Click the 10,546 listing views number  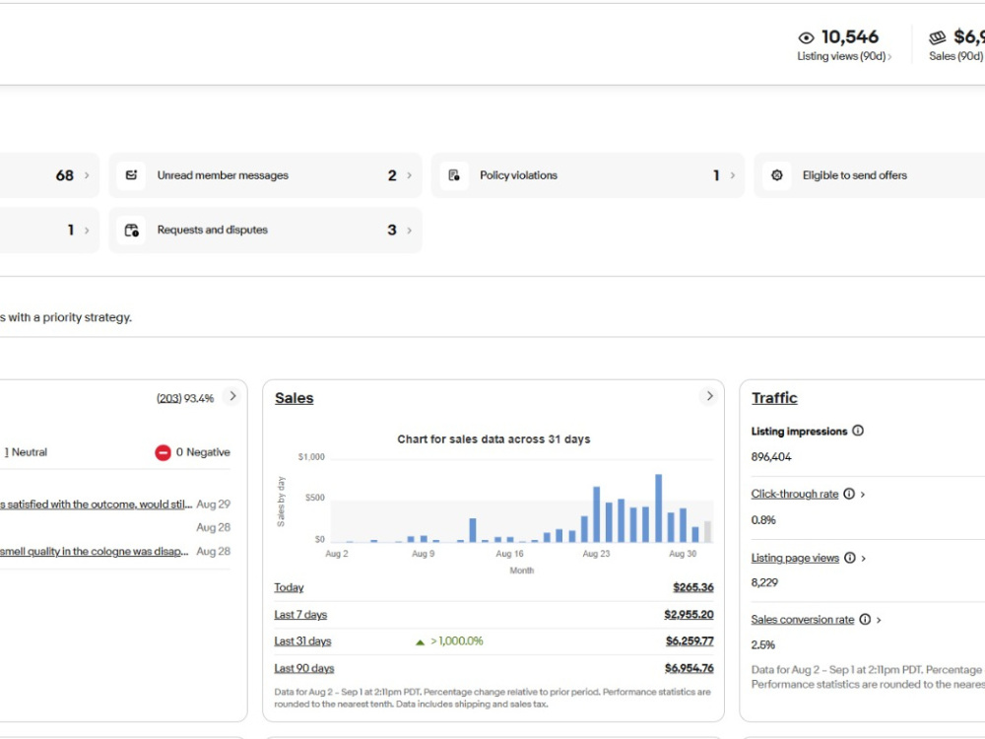tap(850, 37)
